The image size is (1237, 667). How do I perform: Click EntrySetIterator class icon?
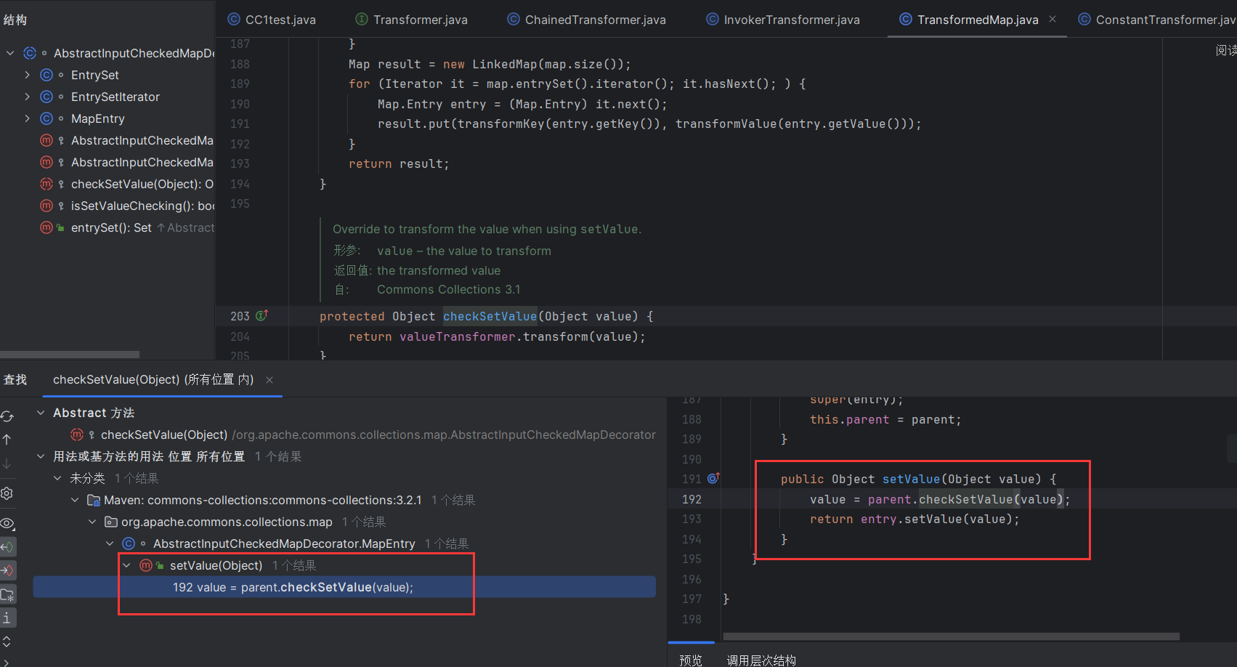click(46, 97)
